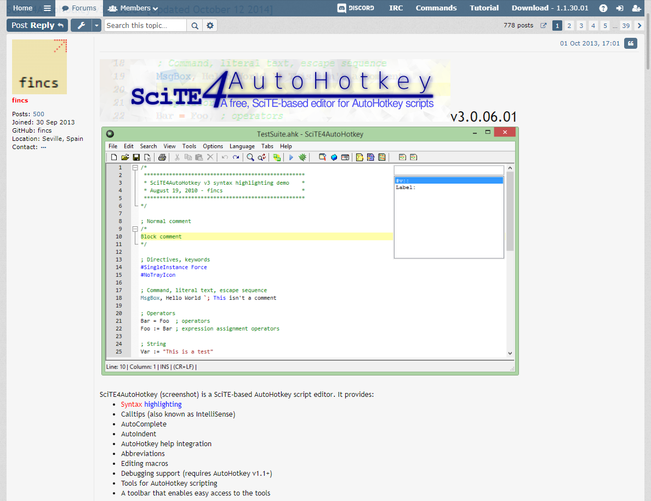Go to page 3 of the topic
The width and height of the screenshot is (651, 501).
(x=581, y=25)
